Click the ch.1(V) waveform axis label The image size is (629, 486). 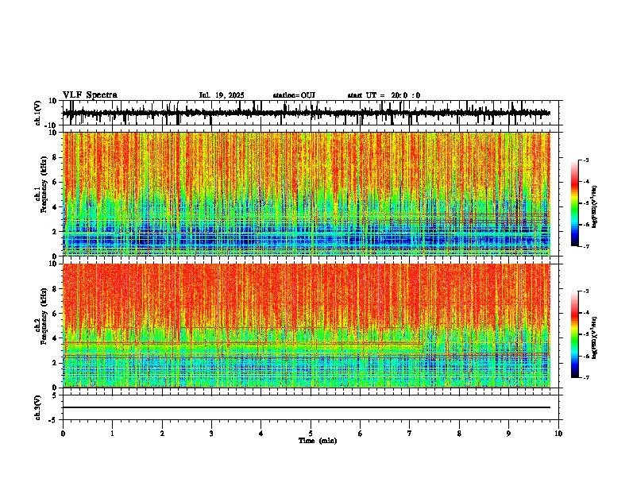38,113
